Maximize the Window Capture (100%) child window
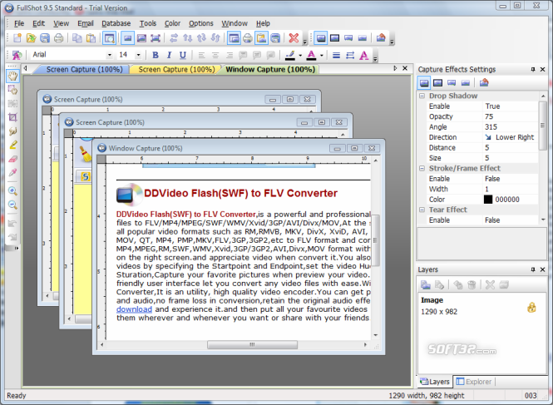The image size is (553, 405). (x=354, y=148)
